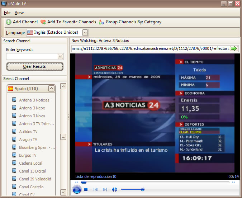Adjust the volume slider
242x198 pixels.
[x=142, y=189]
